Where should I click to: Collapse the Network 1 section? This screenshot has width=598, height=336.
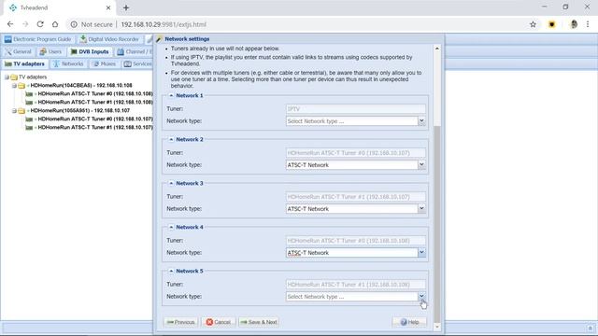click(171, 95)
